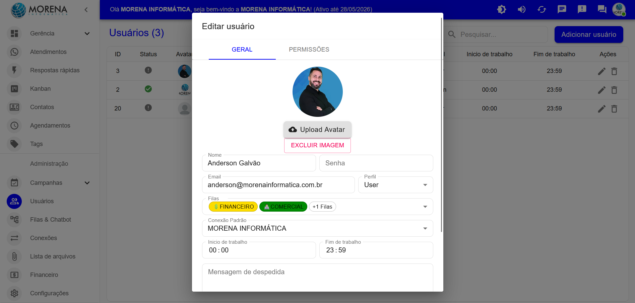This screenshot has height=303, width=635.
Task: Switch to the PERMISSÕES tab
Action: [309, 50]
